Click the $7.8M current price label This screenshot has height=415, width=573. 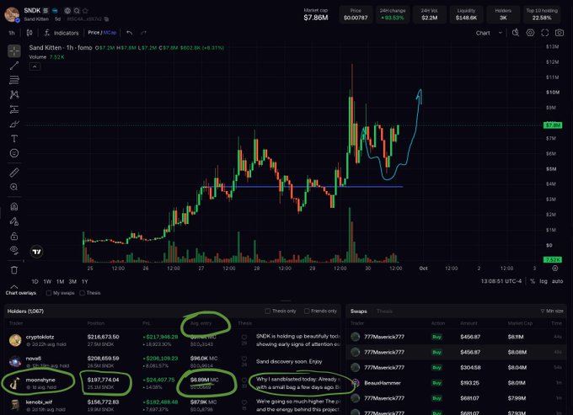pyautogui.click(x=553, y=125)
